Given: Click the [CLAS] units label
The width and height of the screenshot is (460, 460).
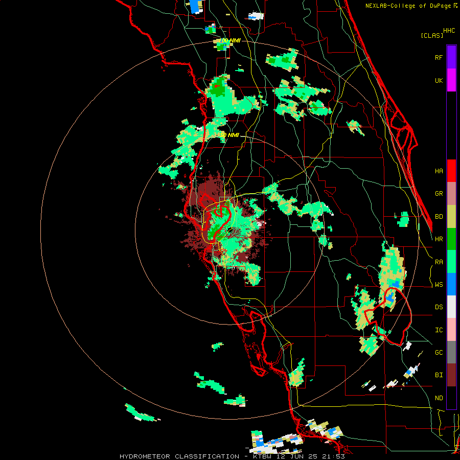Looking at the screenshot, I should (x=432, y=35).
